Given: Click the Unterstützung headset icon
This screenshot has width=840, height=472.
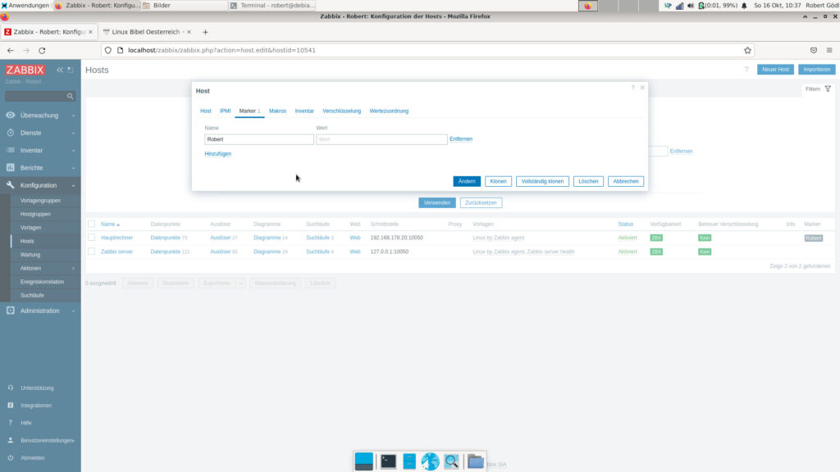Looking at the screenshot, I should point(10,388).
